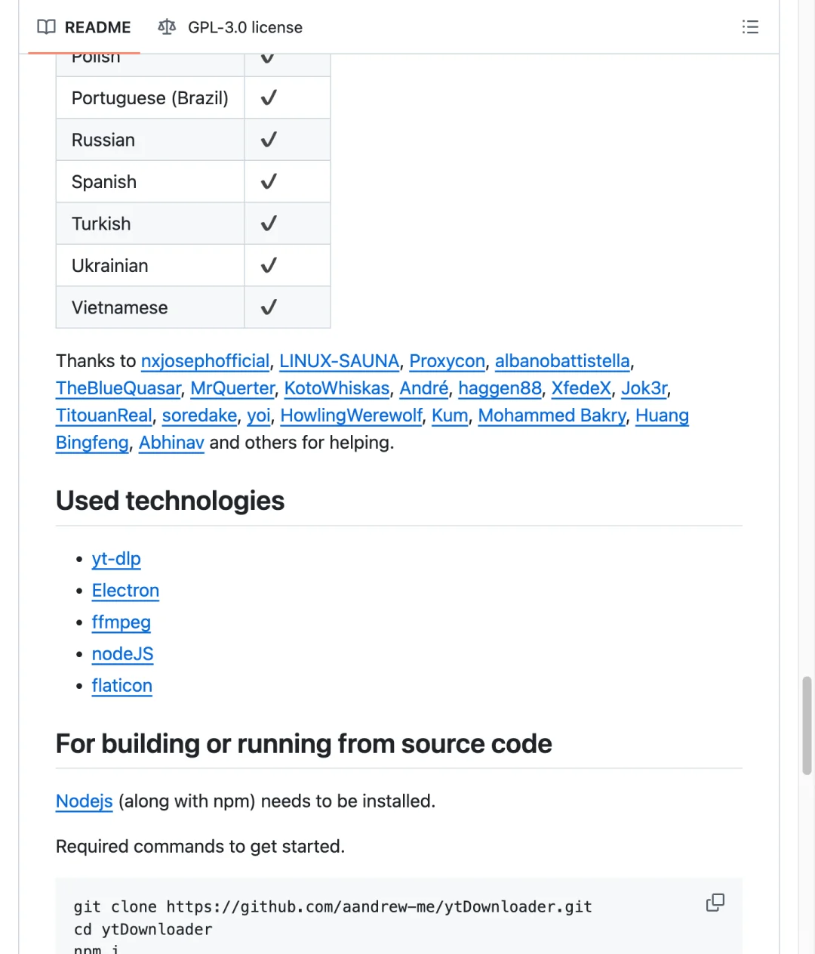Open HowlingWerewolf contributor link
The image size is (815, 954).
click(x=351, y=415)
